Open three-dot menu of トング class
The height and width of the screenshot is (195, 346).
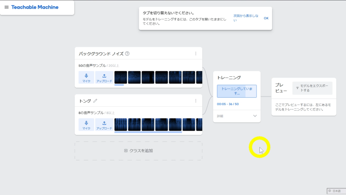point(196,101)
